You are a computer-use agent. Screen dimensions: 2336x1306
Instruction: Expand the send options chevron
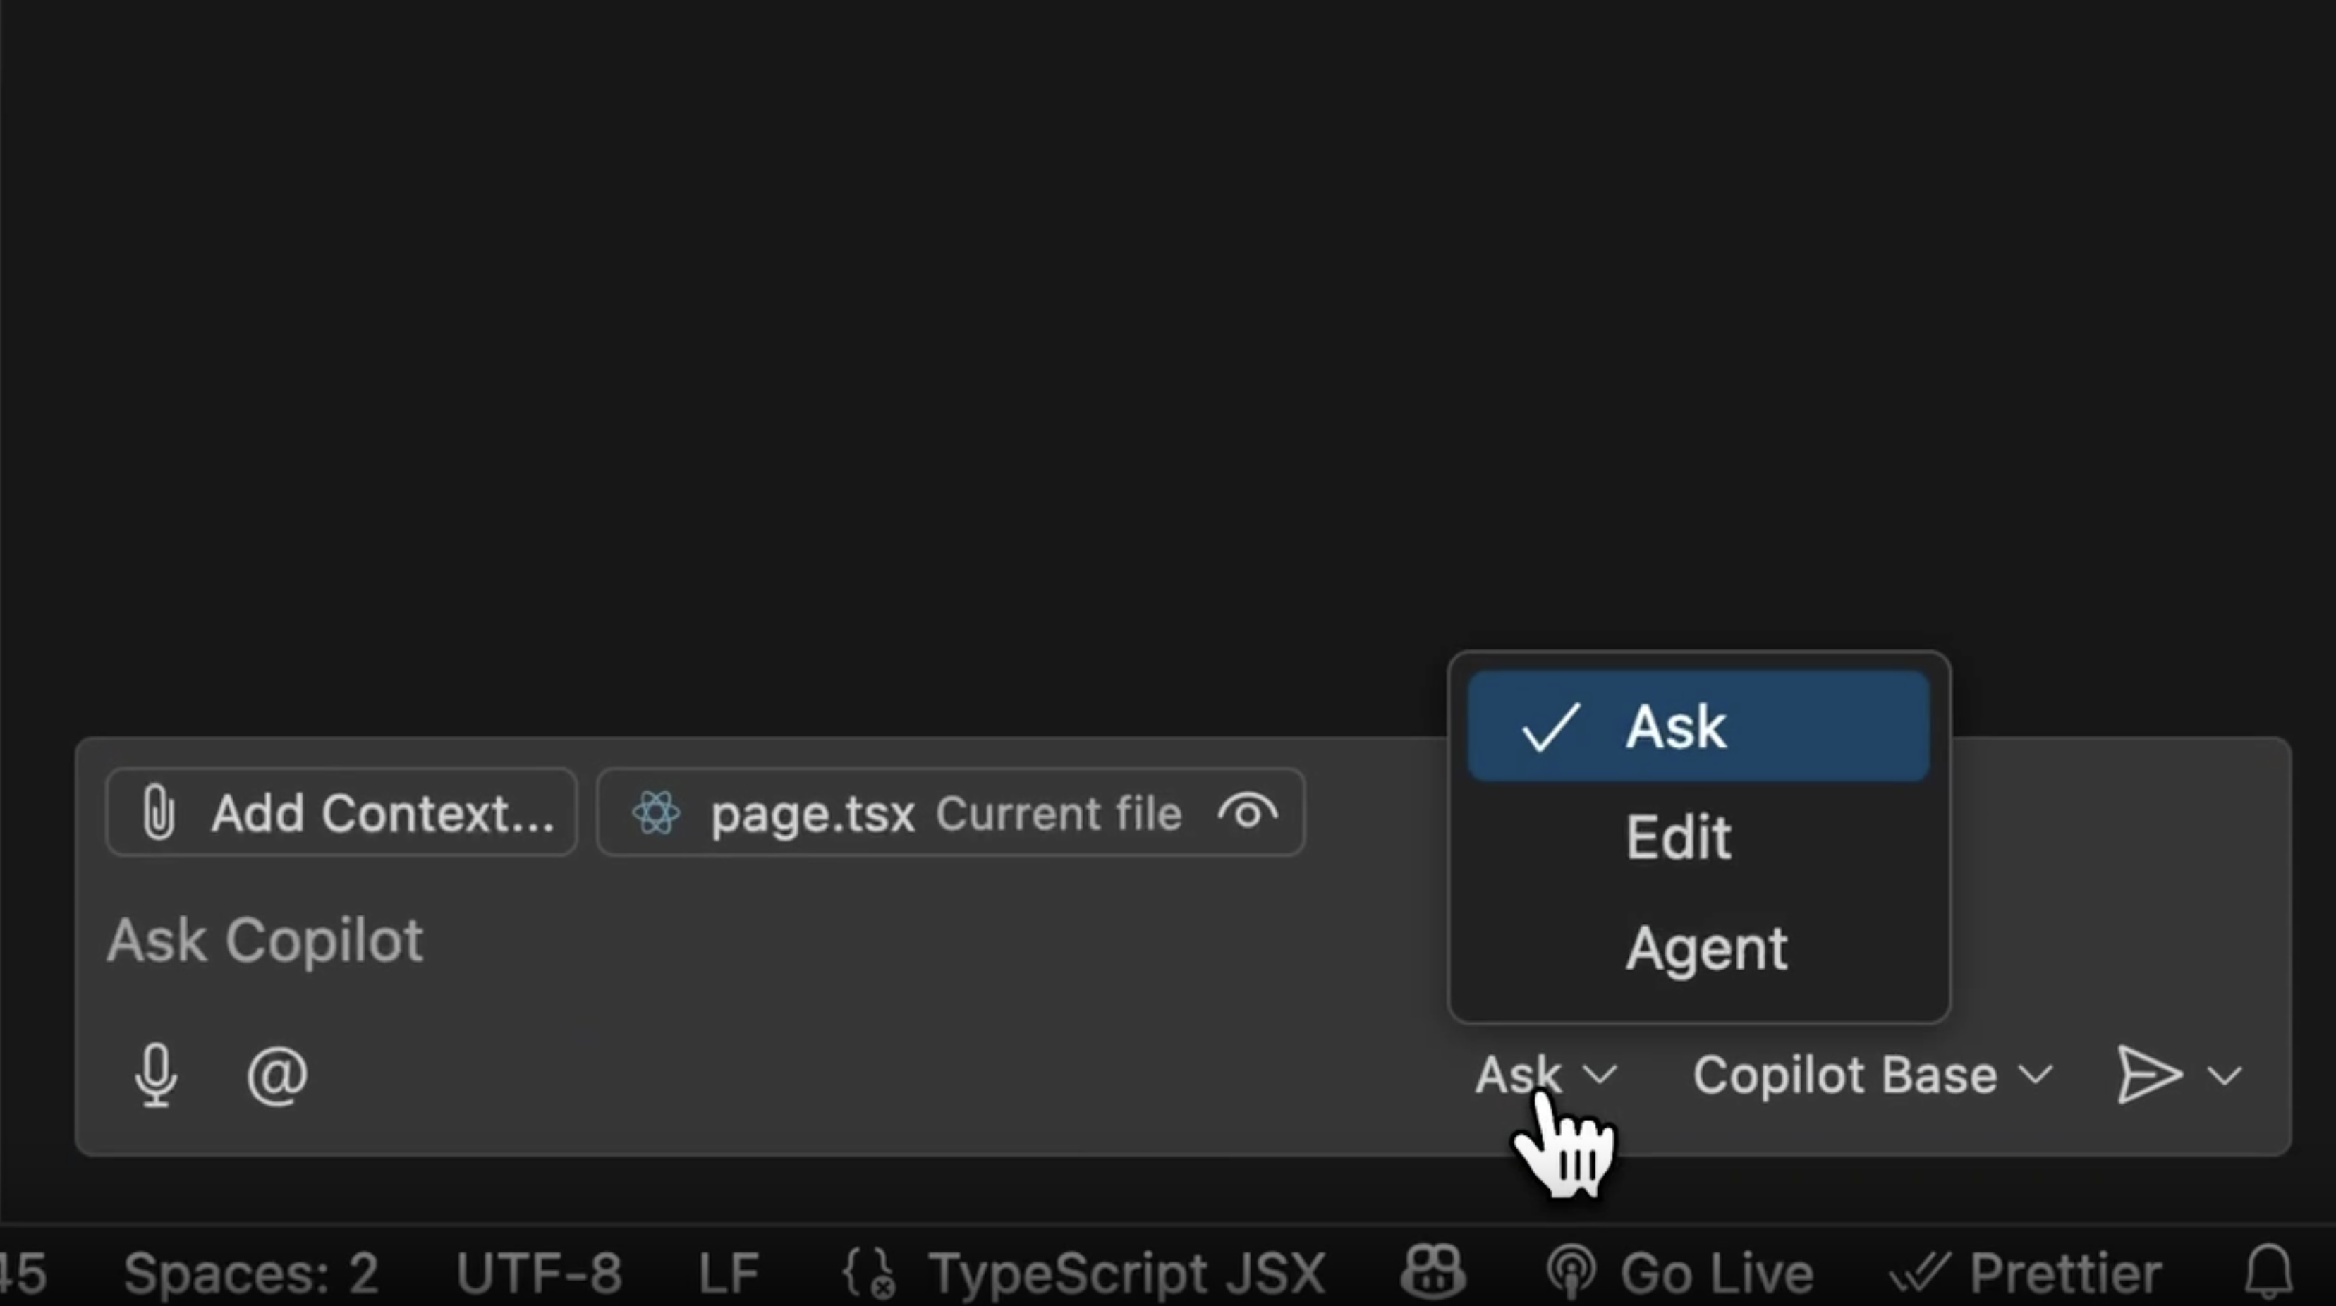[2225, 1077]
